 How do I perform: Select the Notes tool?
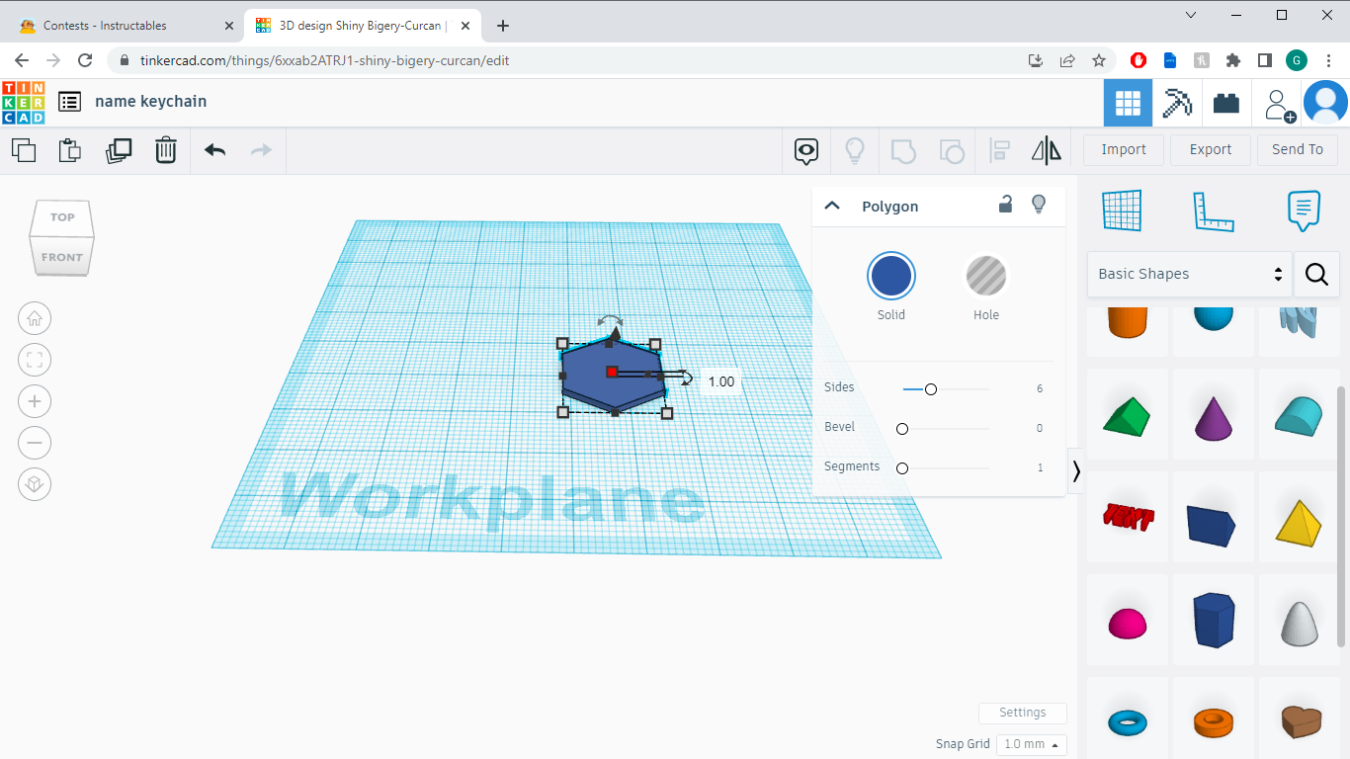1304,211
